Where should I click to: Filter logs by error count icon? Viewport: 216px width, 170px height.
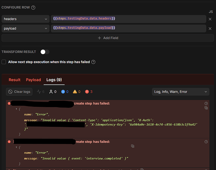click(89, 92)
